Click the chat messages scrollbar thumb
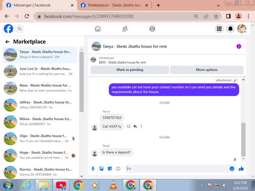255x191 pixels. (x=243, y=140)
